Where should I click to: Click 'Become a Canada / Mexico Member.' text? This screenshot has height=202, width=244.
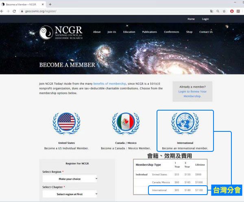tap(126, 148)
